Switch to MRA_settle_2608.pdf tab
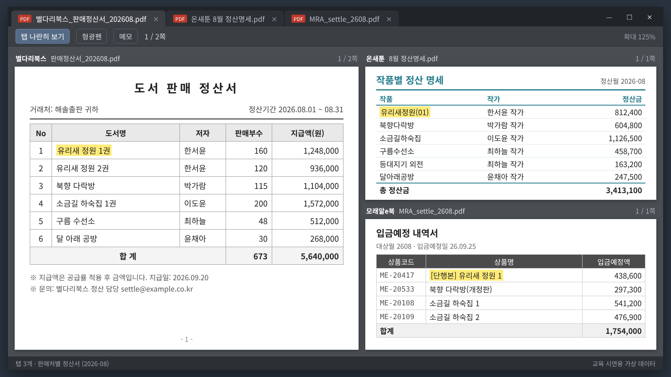The image size is (671, 377). [x=342, y=19]
